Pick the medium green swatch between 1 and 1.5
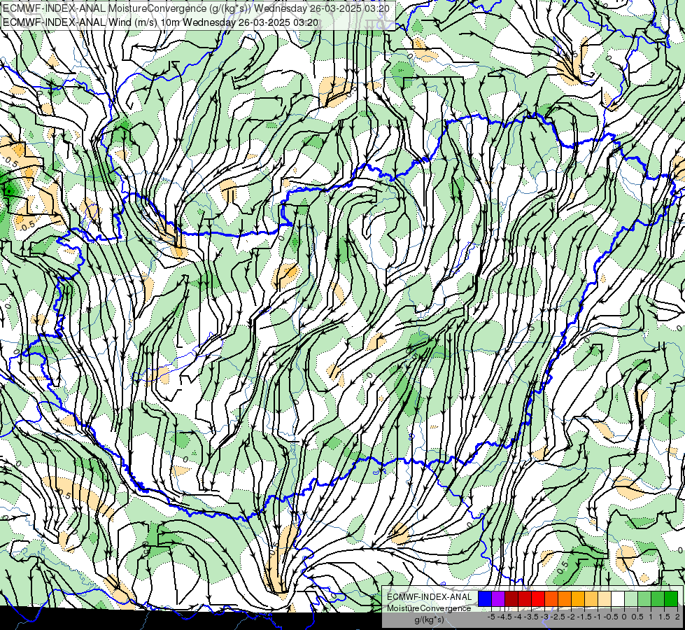The width and height of the screenshot is (685, 630). click(x=658, y=599)
